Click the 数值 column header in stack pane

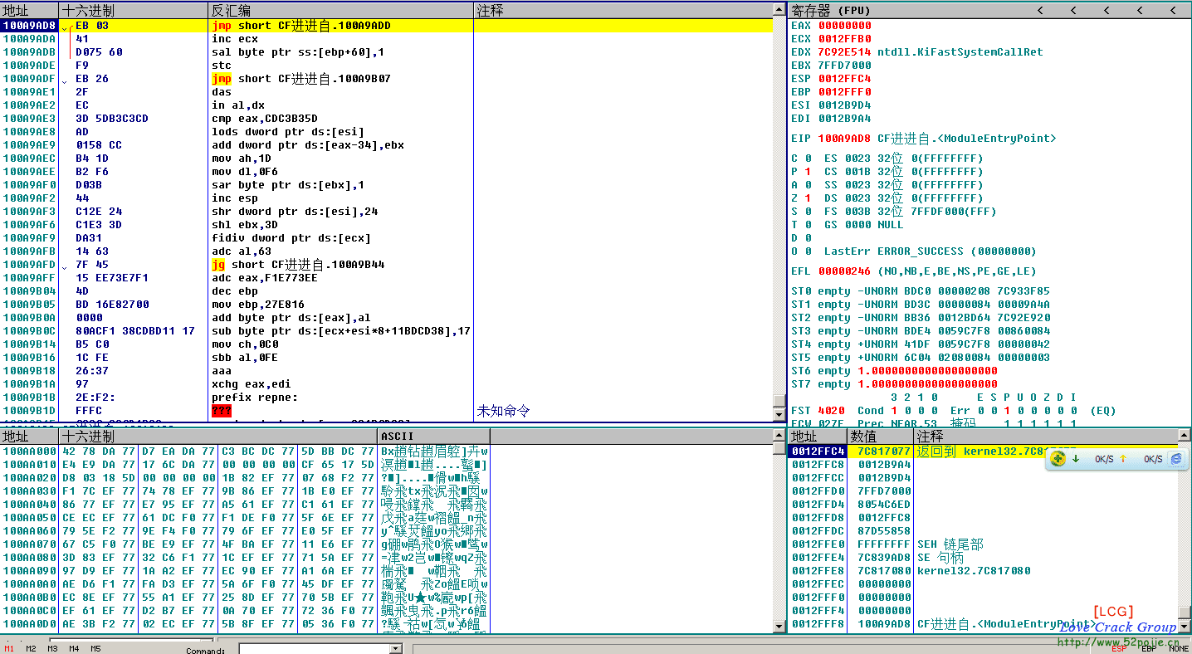[881, 436]
